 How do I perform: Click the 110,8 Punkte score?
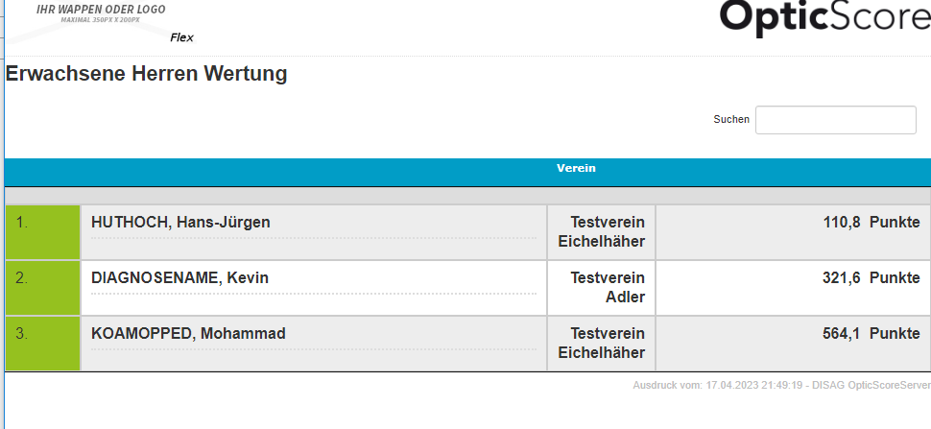pyautogui.click(x=871, y=223)
